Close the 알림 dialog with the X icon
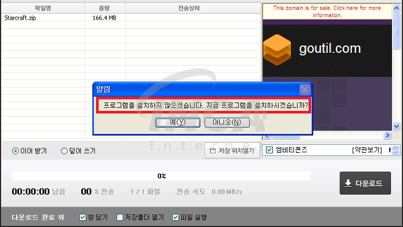The height and width of the screenshot is (227, 403). click(x=305, y=90)
